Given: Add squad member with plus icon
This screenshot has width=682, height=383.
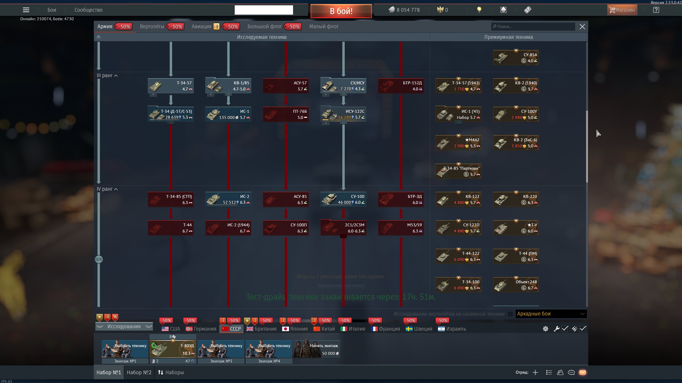Looking at the screenshot, I should click(535, 372).
